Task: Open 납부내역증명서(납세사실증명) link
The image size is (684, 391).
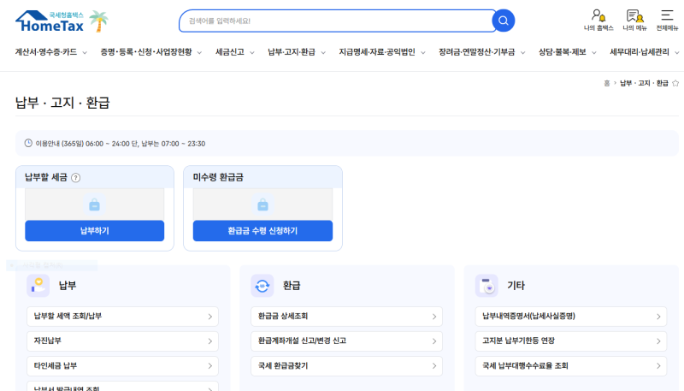Action: [x=571, y=317]
